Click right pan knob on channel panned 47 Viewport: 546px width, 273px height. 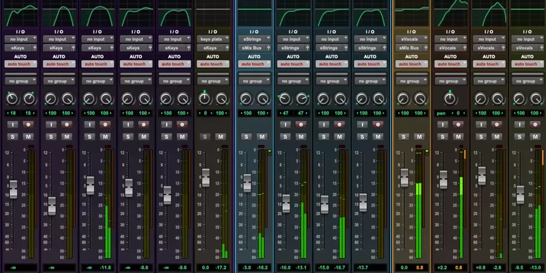pyautogui.click(x=302, y=99)
